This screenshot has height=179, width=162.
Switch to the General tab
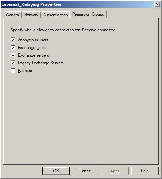[13, 15]
